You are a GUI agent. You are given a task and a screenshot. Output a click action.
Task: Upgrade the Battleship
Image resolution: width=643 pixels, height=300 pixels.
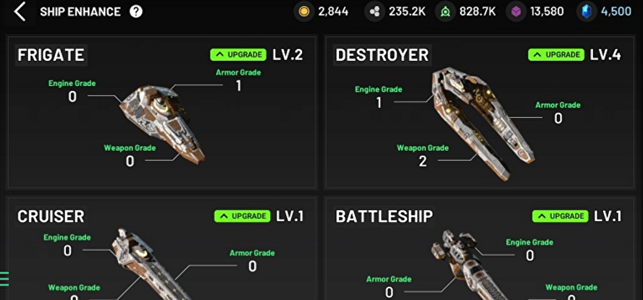click(x=560, y=216)
